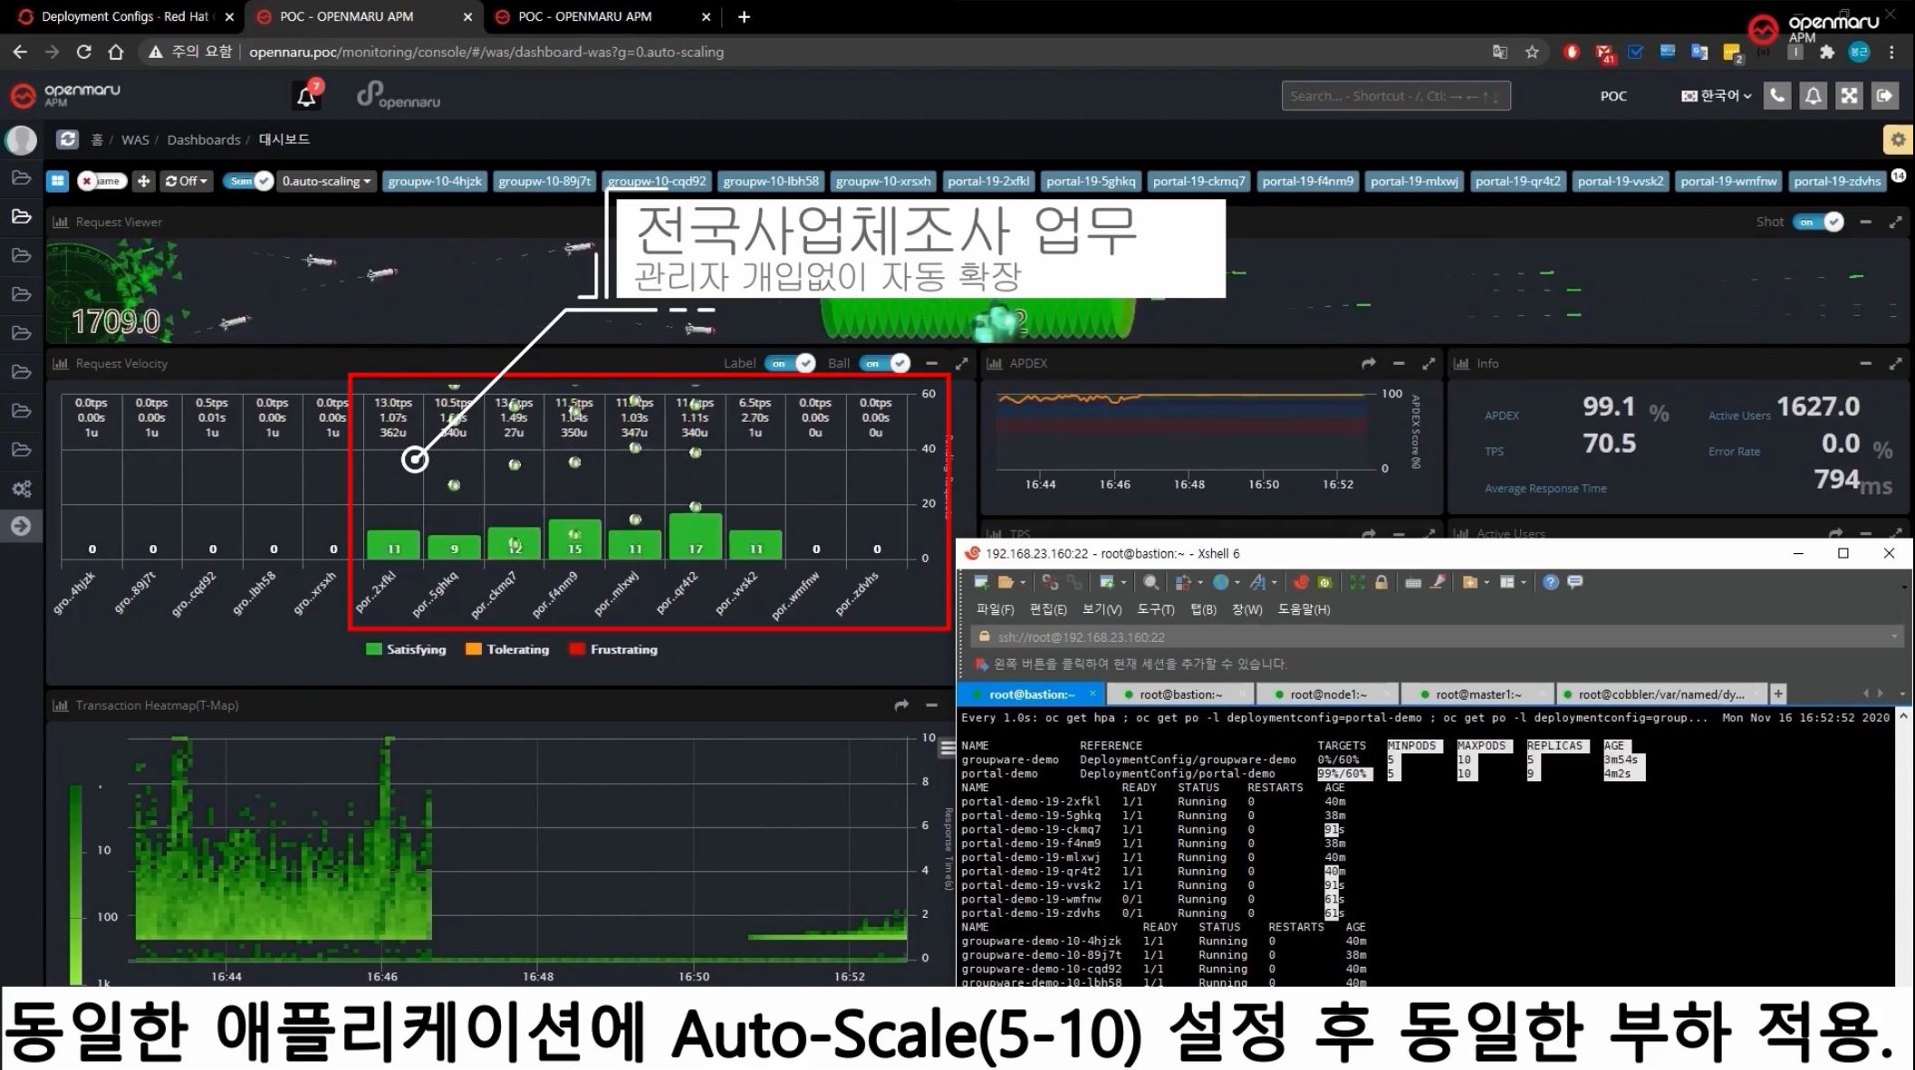
Task: Switch to the root@master1:~ session tab
Action: [x=1477, y=694]
